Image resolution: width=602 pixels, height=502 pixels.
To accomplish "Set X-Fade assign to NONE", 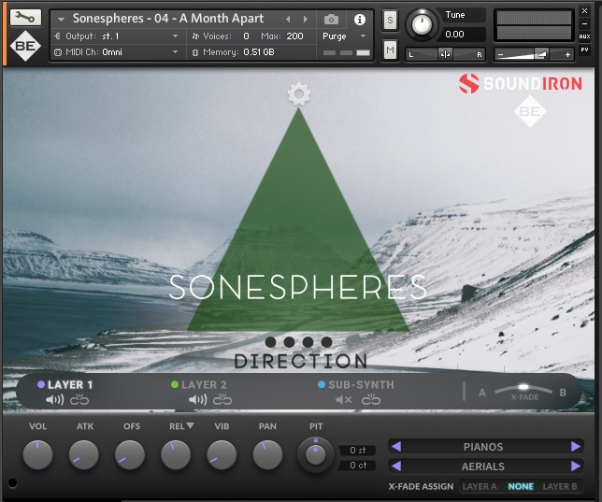I will (x=521, y=486).
